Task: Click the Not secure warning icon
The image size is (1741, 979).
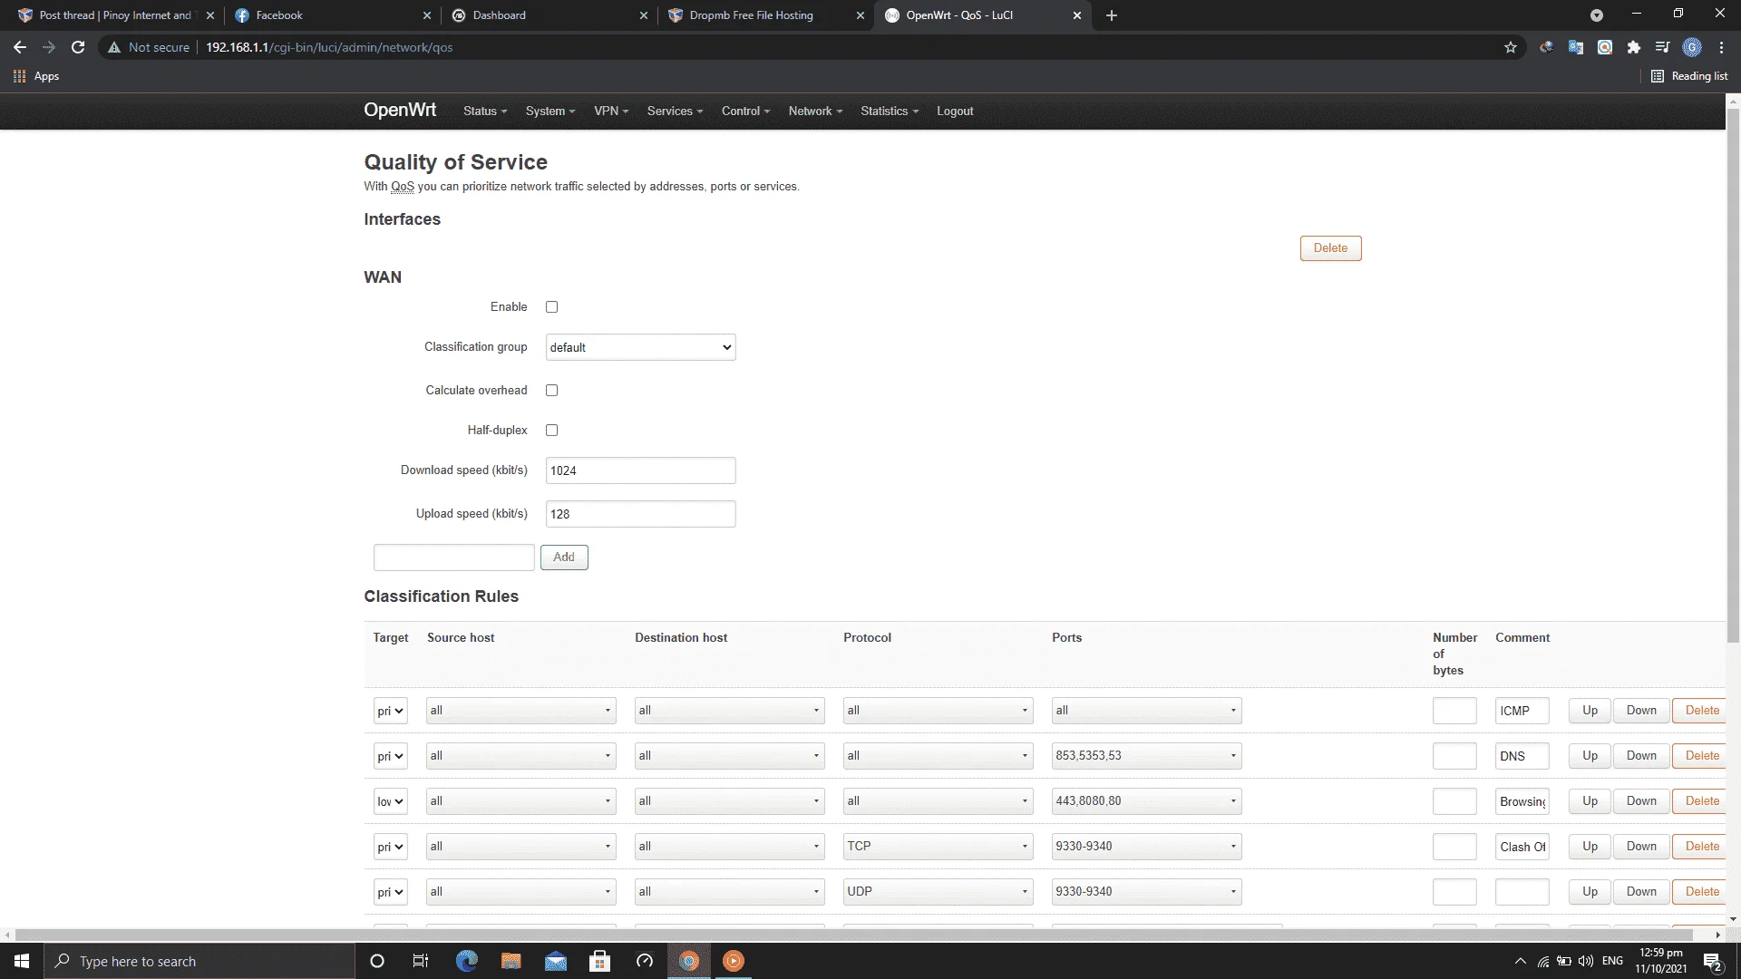Action: [114, 47]
